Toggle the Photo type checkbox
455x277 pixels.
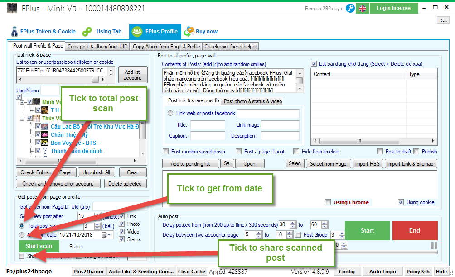122,224
